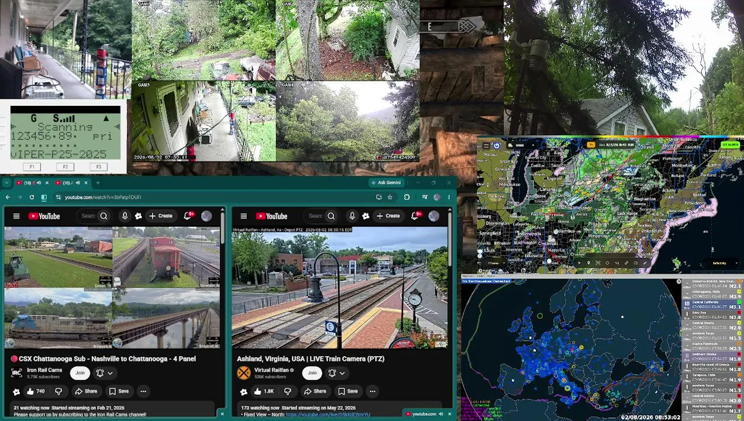Open right YouTube hamburger guide menu
Image resolution: width=744 pixels, height=421 pixels.
244,216
